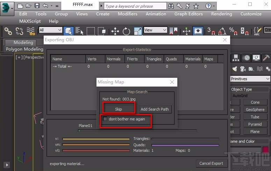
Task: Open the Help menu
Action: pos(54,21)
